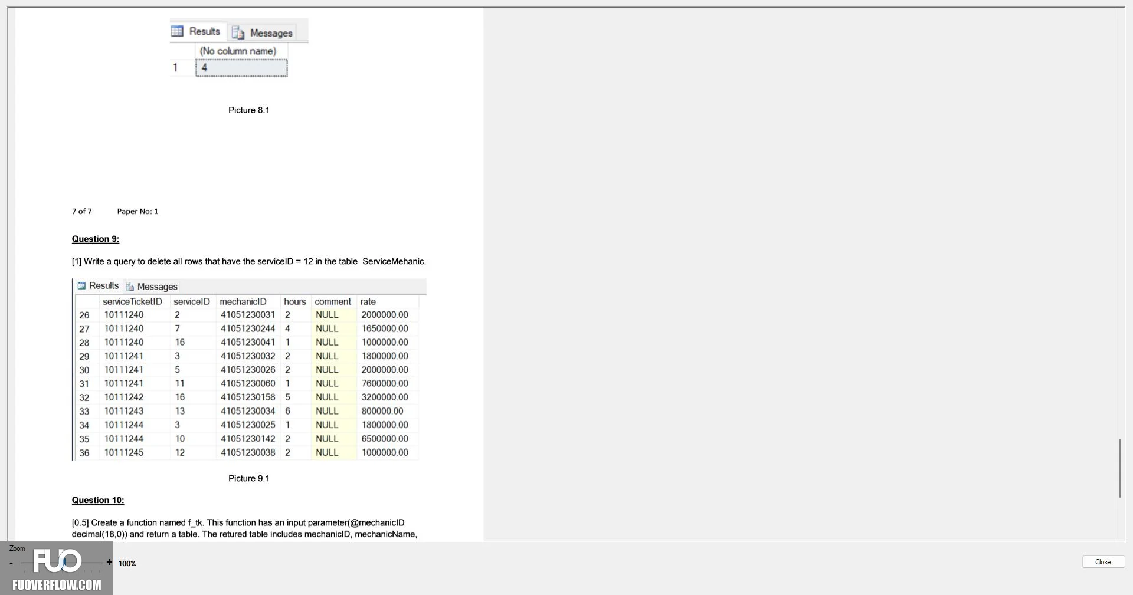The height and width of the screenshot is (595, 1133).
Task: Click row number 30 in results grid
Action: 84,370
